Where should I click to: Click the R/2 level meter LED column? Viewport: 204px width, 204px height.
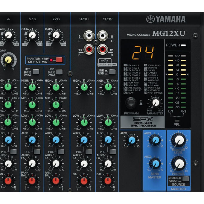click(x=183, y=82)
